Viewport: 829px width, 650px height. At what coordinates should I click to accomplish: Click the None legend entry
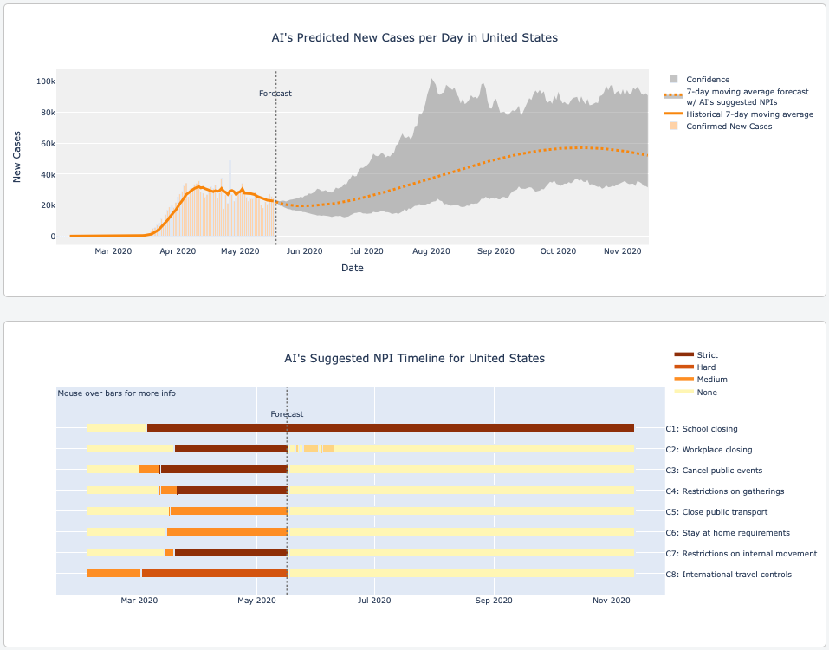point(707,393)
